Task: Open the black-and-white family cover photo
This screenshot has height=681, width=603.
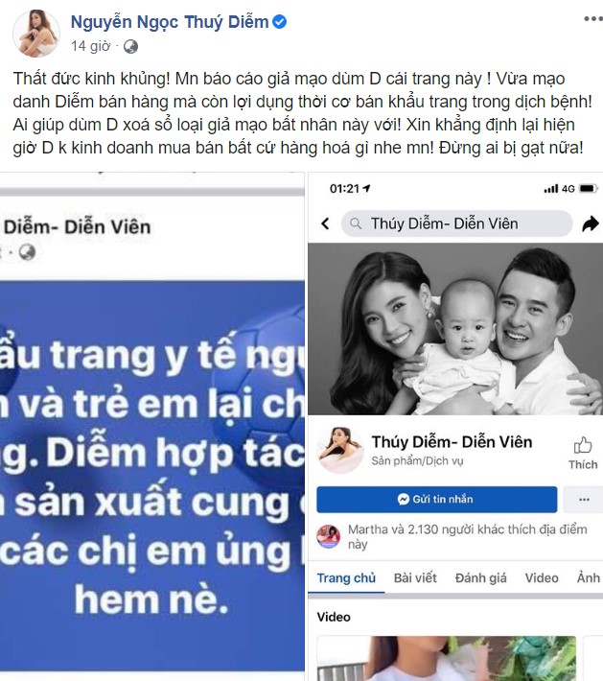Action: coord(455,329)
